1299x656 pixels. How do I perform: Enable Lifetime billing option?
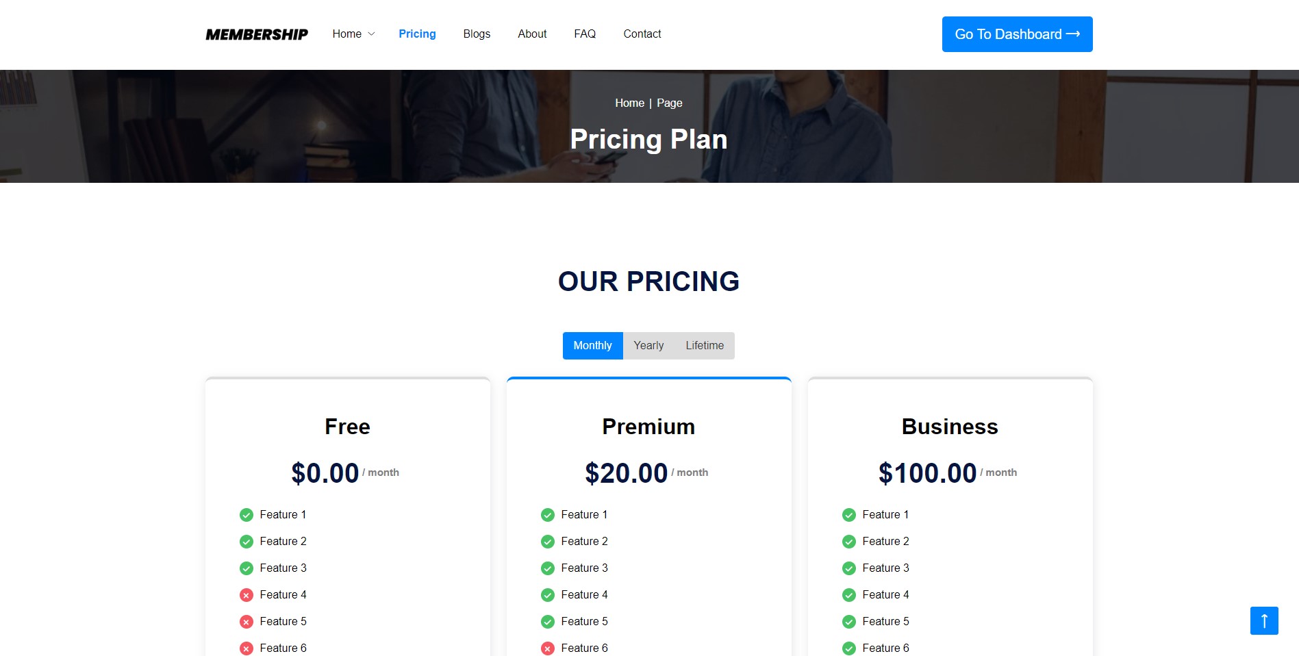click(705, 345)
